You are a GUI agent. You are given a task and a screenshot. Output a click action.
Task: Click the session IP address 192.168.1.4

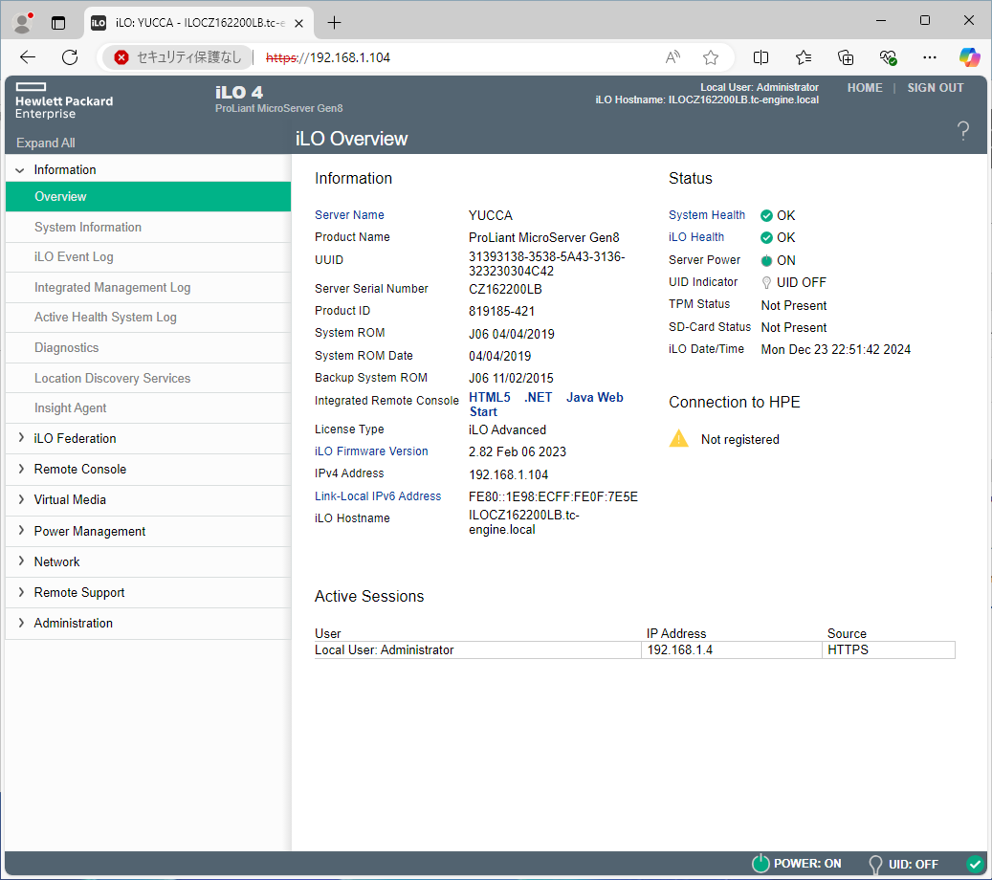coord(679,649)
